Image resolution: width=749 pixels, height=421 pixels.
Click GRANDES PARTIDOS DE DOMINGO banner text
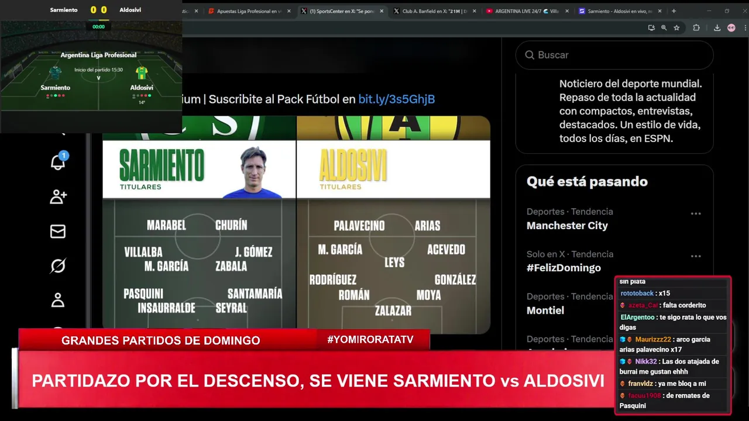(160, 340)
